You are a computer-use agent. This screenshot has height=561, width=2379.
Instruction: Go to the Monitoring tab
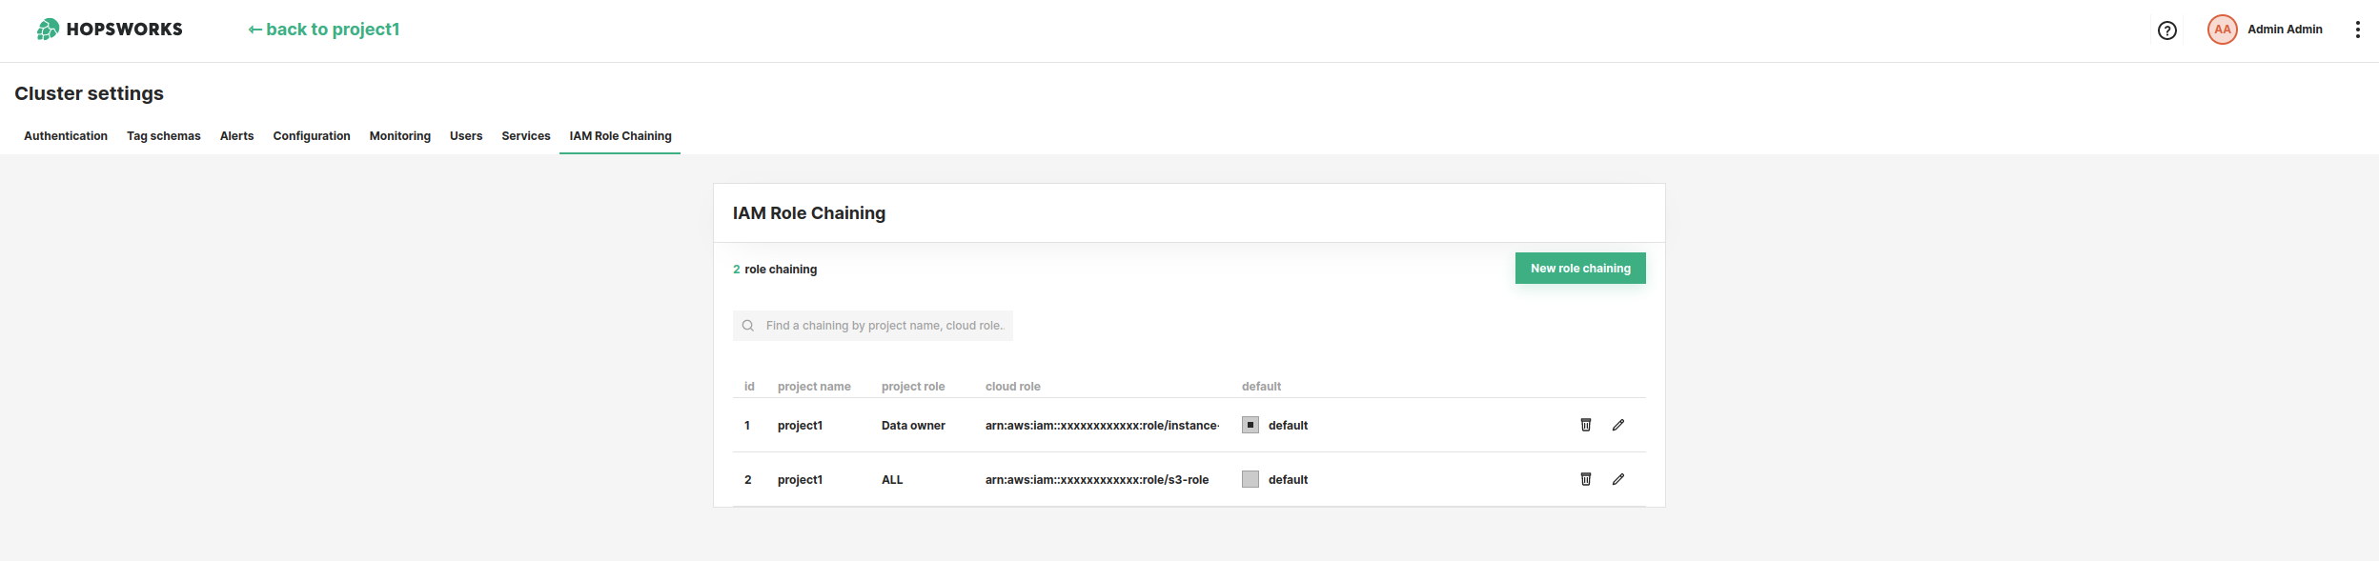pyautogui.click(x=399, y=136)
